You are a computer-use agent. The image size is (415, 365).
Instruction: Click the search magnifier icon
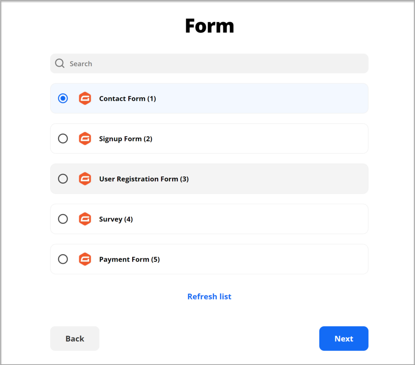[60, 64]
